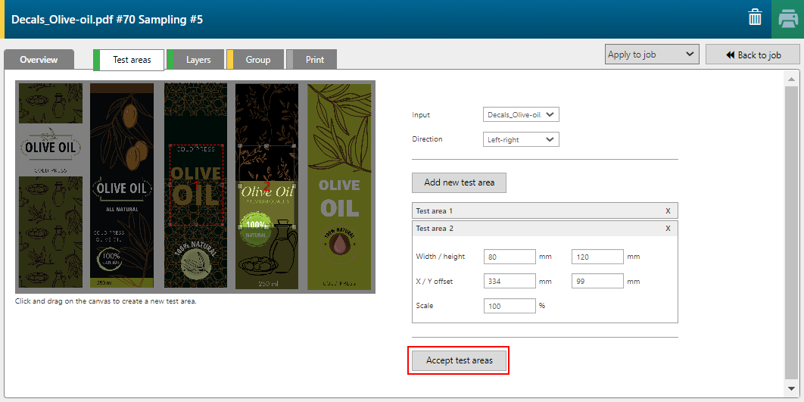
Task: Select the Group tab
Action: coord(257,60)
